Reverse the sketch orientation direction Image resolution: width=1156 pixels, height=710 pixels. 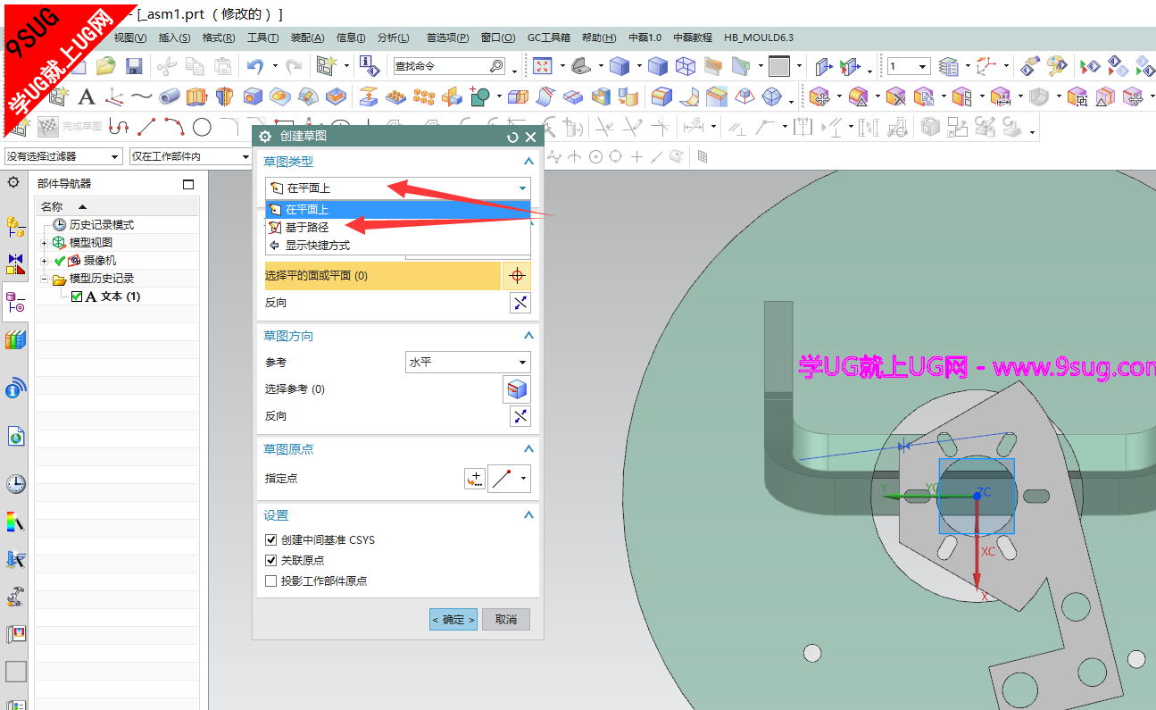pyautogui.click(x=520, y=416)
